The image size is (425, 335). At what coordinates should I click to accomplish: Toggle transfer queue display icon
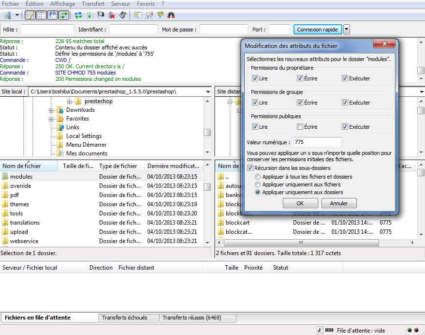coord(64,15)
